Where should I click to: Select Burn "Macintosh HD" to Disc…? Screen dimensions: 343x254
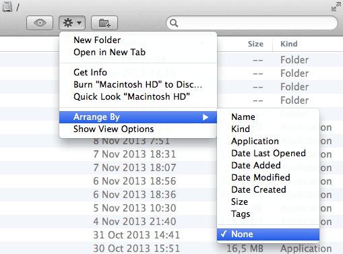(x=138, y=85)
